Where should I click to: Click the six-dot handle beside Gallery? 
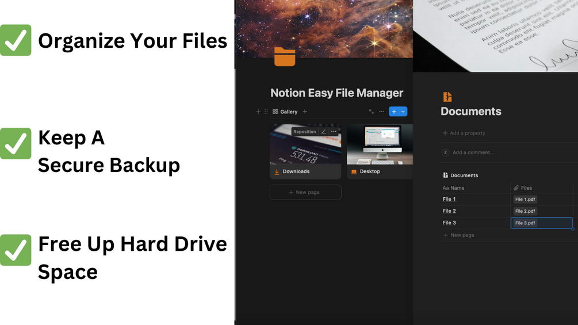[x=266, y=112]
